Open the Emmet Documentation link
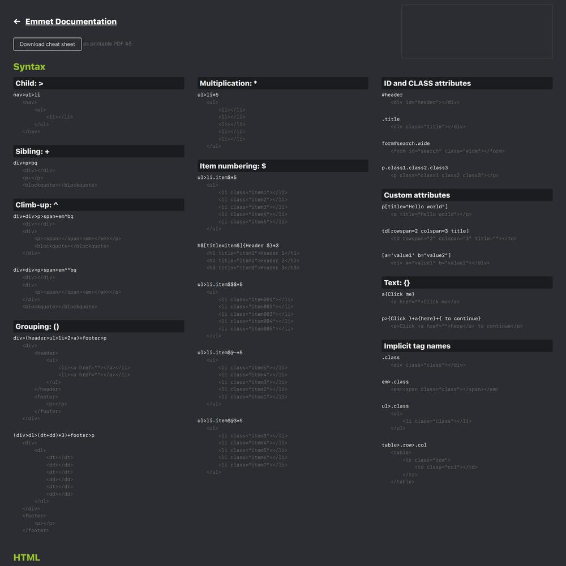This screenshot has height=566, width=566. [x=71, y=22]
